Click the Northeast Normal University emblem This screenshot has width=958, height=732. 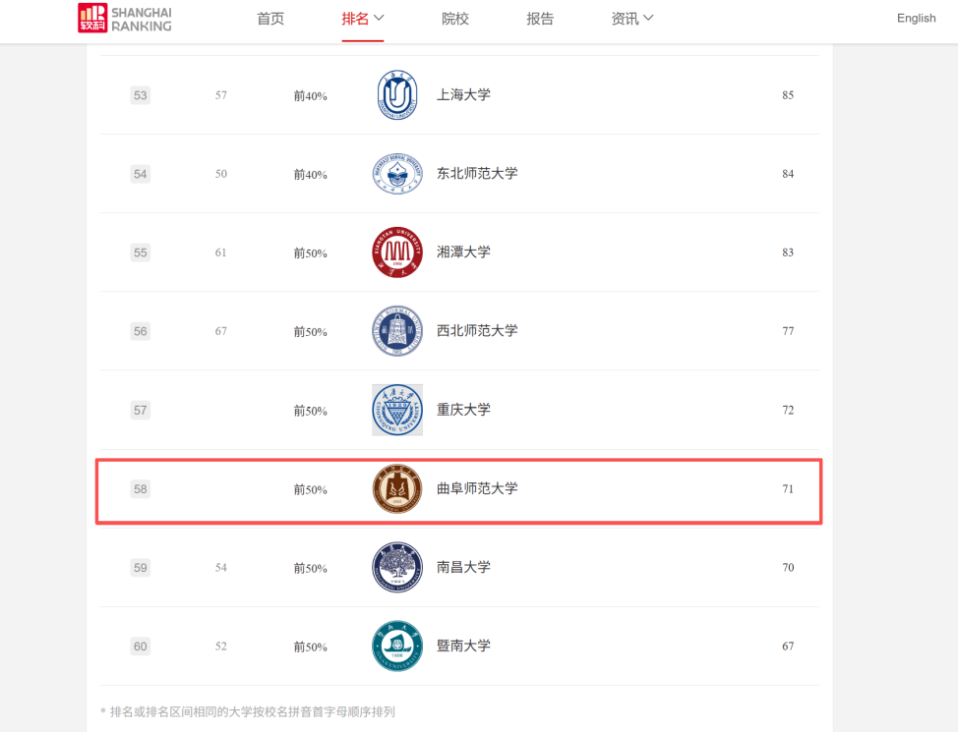(x=397, y=174)
